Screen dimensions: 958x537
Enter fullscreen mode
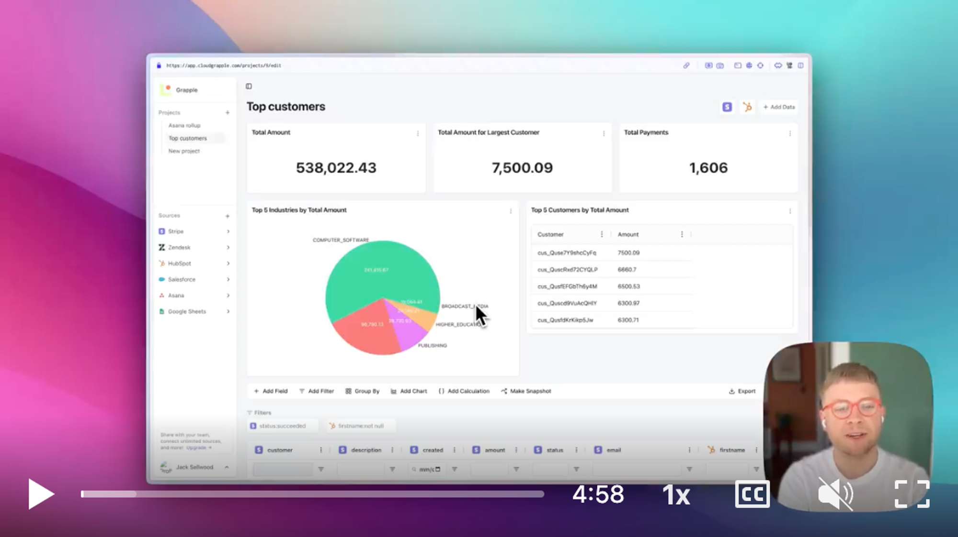tap(912, 494)
